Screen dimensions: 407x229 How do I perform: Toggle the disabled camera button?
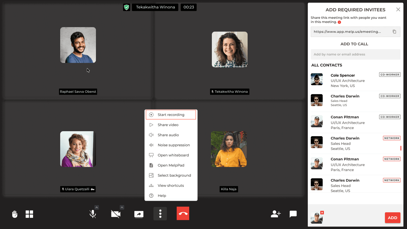pos(116,214)
